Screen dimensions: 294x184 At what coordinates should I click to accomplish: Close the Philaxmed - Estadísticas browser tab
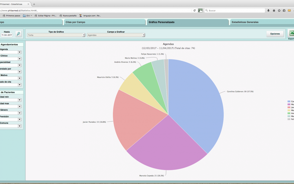coord(29,4)
